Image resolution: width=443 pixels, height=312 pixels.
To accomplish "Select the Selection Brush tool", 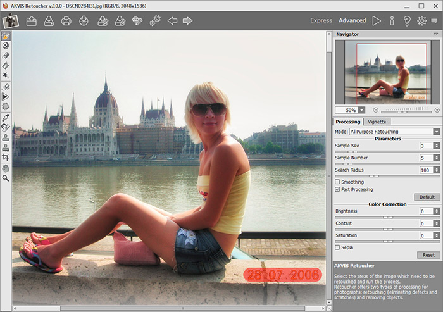I will click(x=6, y=36).
